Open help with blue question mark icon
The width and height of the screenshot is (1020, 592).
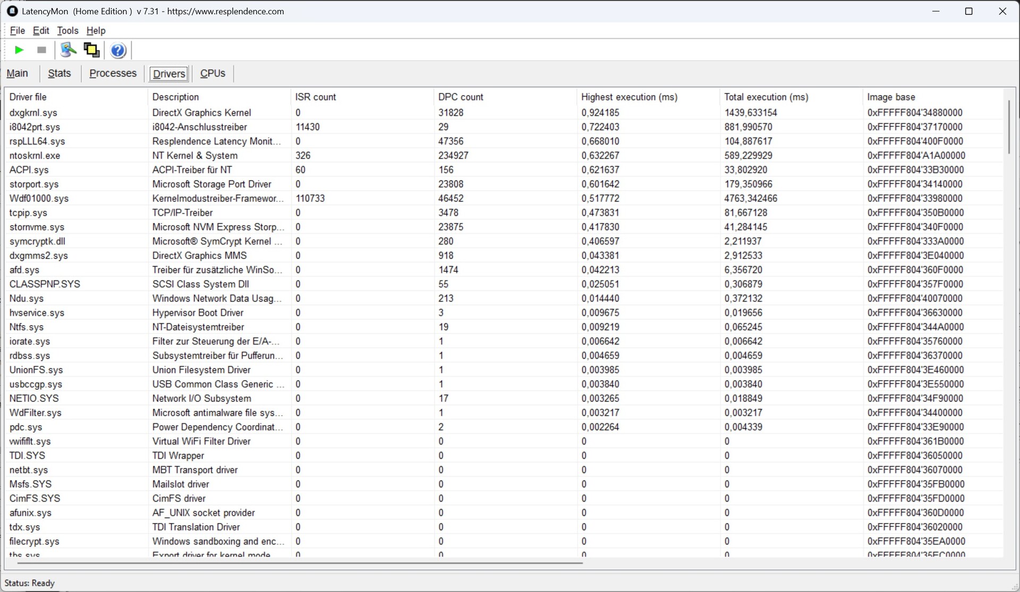[x=118, y=50]
